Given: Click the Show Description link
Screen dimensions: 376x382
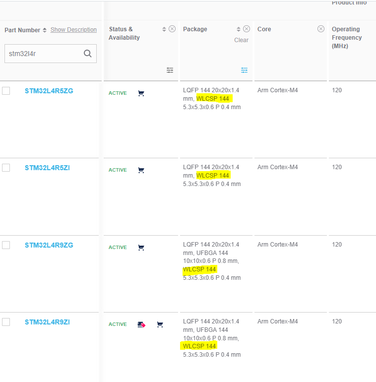Looking at the screenshot, I should (73, 30).
